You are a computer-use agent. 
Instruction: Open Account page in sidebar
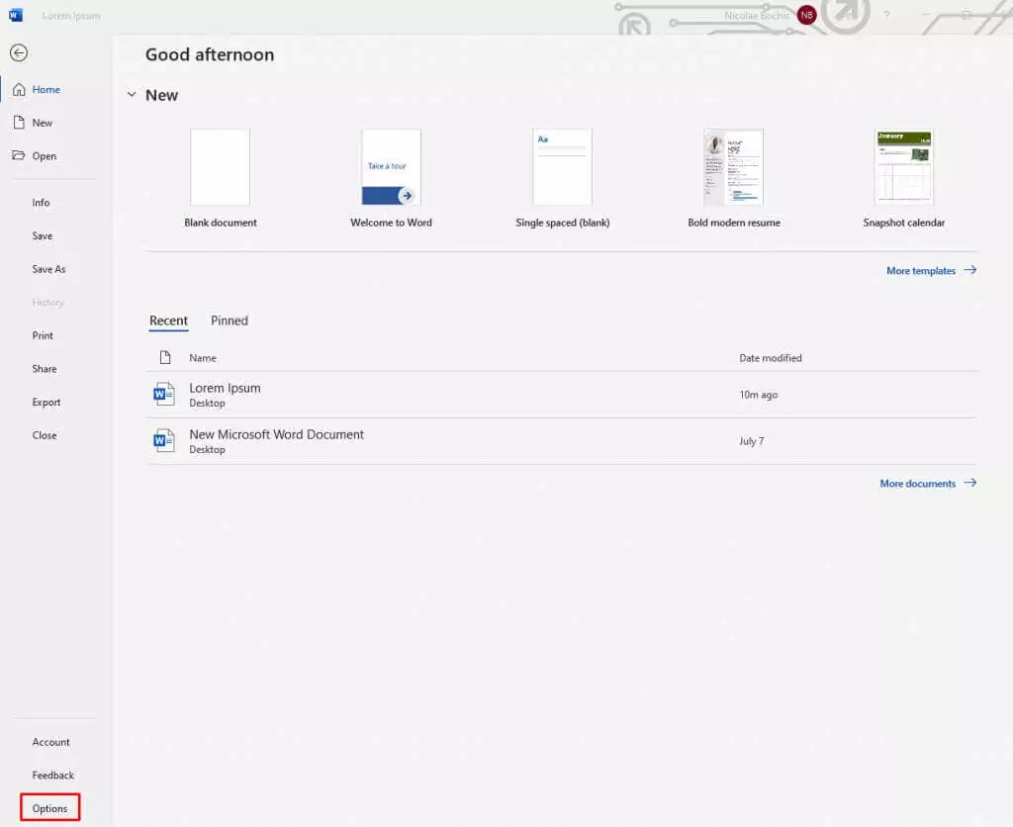click(51, 742)
